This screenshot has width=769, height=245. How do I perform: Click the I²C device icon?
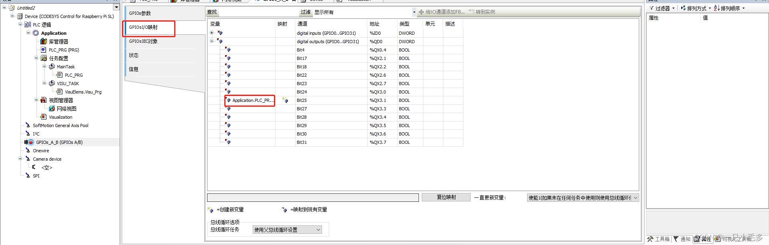click(x=28, y=133)
